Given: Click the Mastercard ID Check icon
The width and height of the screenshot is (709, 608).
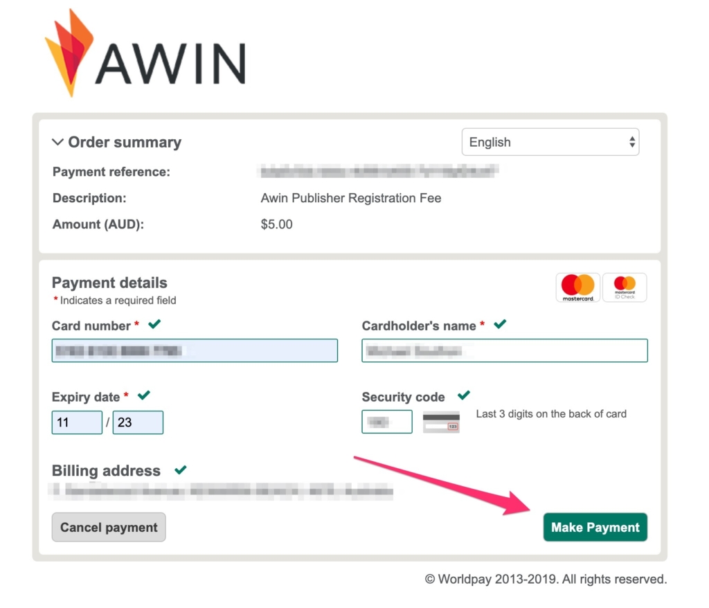Looking at the screenshot, I should 625,287.
